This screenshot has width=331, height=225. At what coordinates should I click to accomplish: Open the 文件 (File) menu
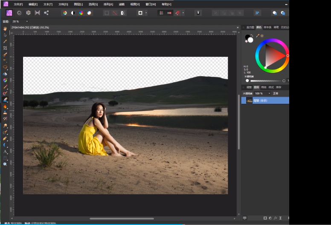pos(18,4)
